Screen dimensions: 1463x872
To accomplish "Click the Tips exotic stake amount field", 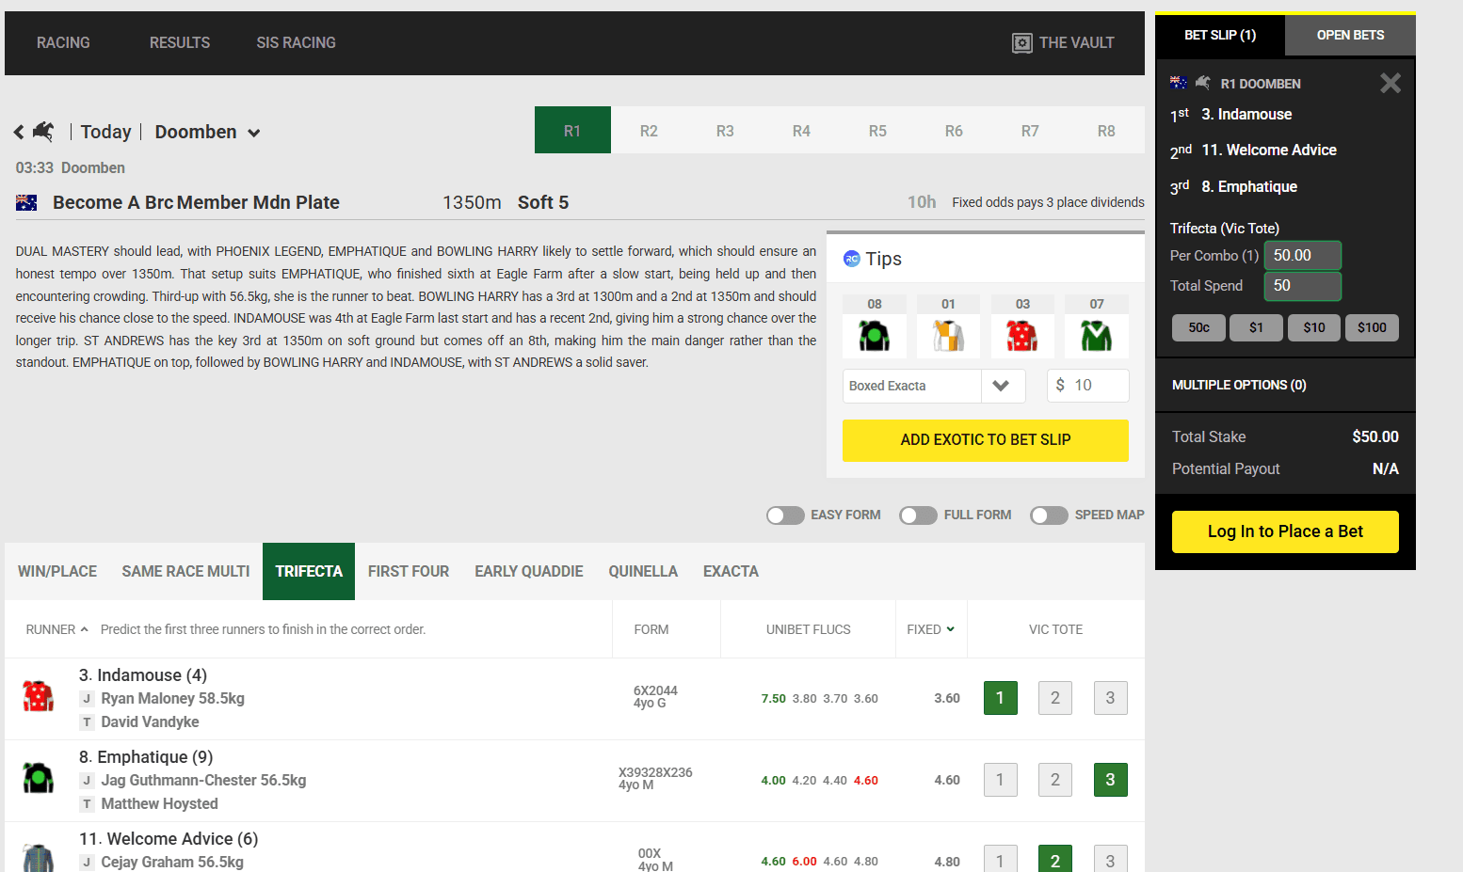I will [x=1087, y=386].
